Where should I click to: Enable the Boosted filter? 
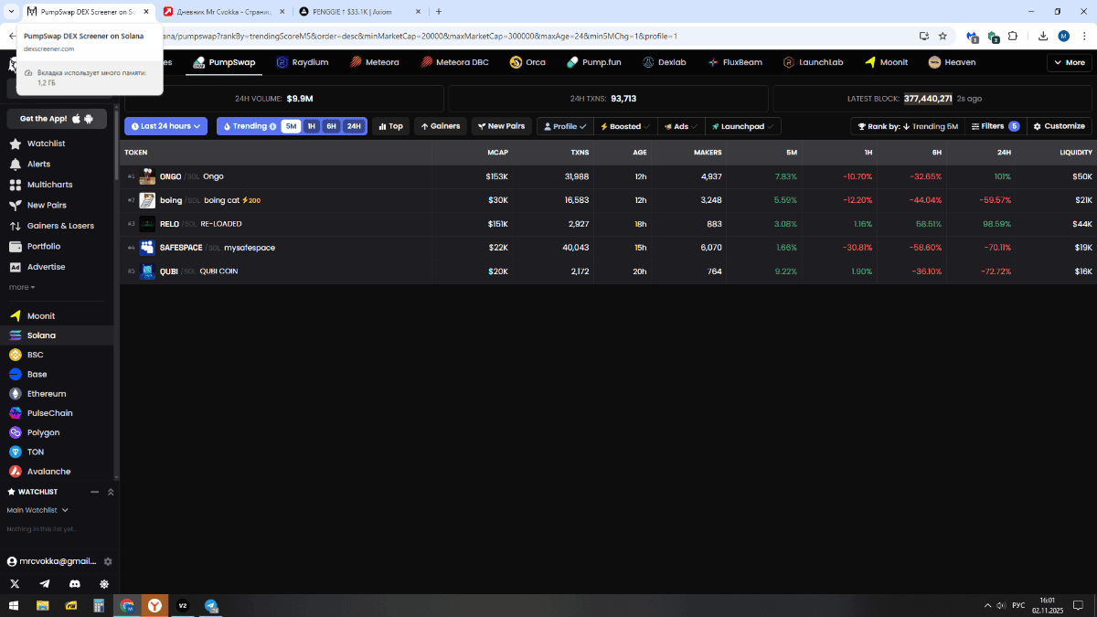625,126
